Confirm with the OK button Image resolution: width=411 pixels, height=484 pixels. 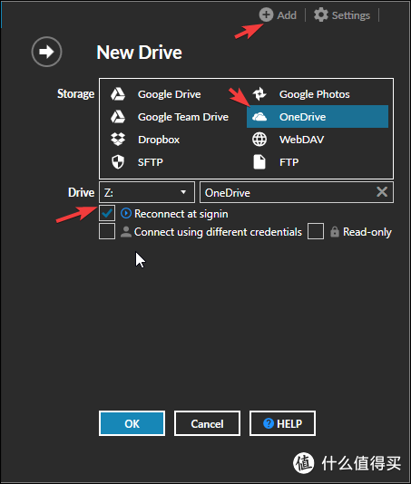[x=132, y=423]
